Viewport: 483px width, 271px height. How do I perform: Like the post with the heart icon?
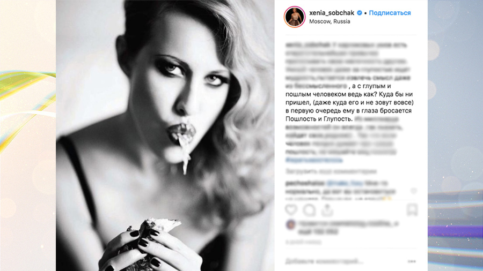click(291, 210)
